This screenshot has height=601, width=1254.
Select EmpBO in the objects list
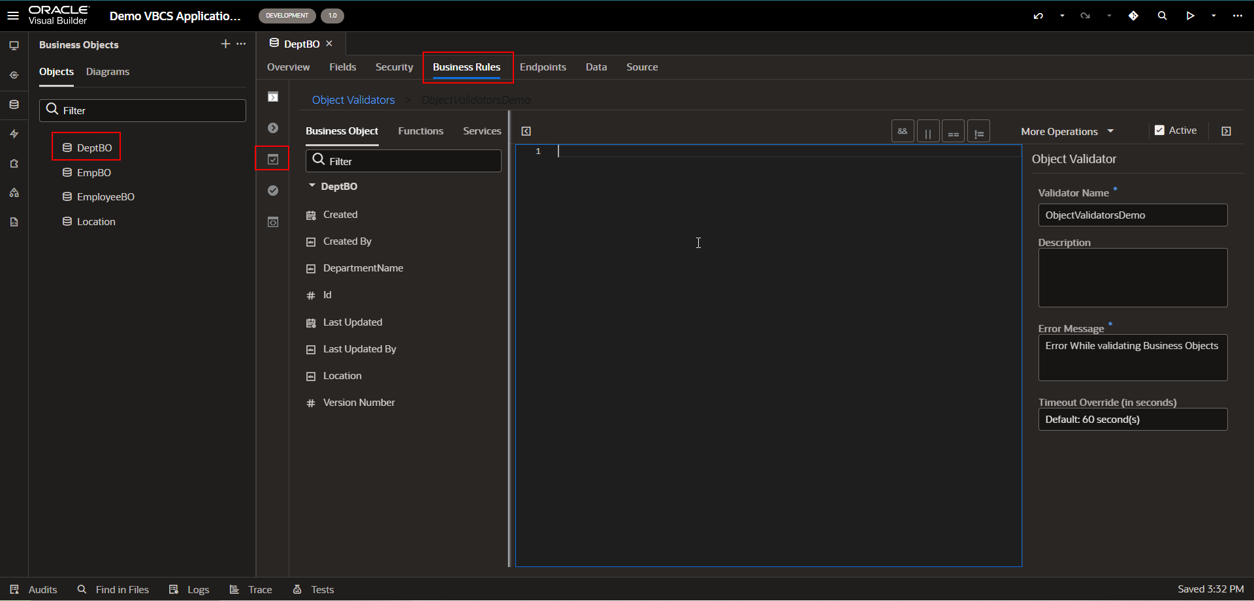pyautogui.click(x=87, y=172)
